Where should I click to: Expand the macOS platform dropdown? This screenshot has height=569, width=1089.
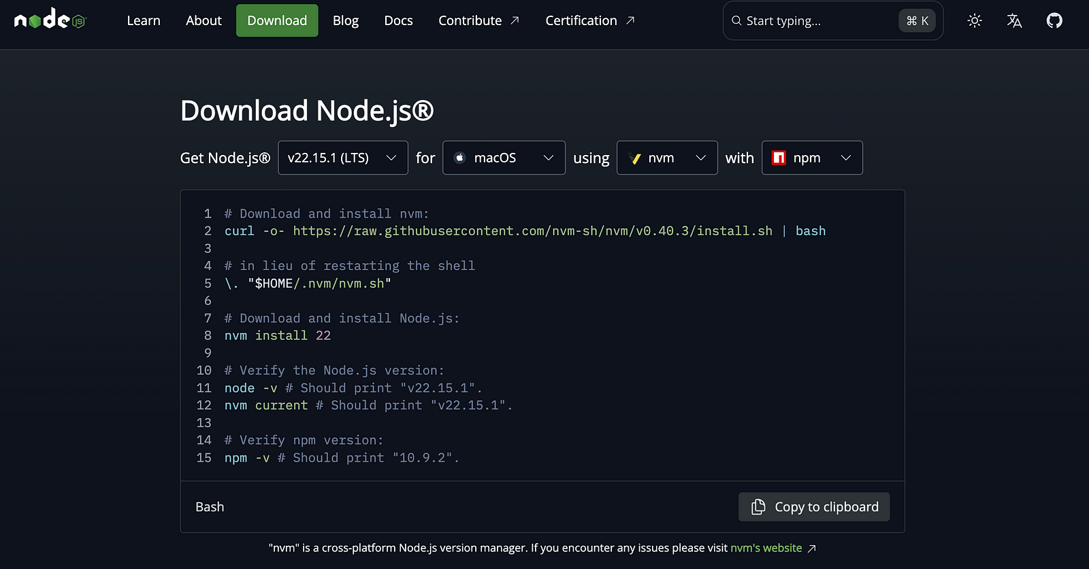(504, 158)
